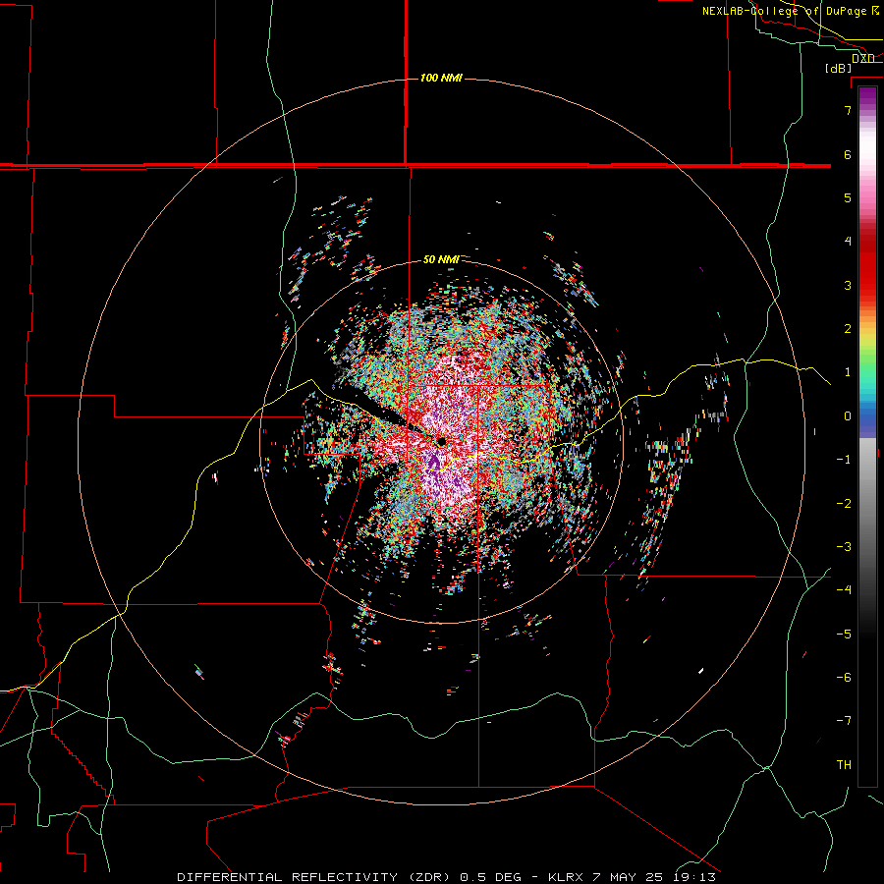Click the Differential Reflectivity caption at the bottom
The height and width of the screenshot is (884, 884).
click(x=446, y=877)
